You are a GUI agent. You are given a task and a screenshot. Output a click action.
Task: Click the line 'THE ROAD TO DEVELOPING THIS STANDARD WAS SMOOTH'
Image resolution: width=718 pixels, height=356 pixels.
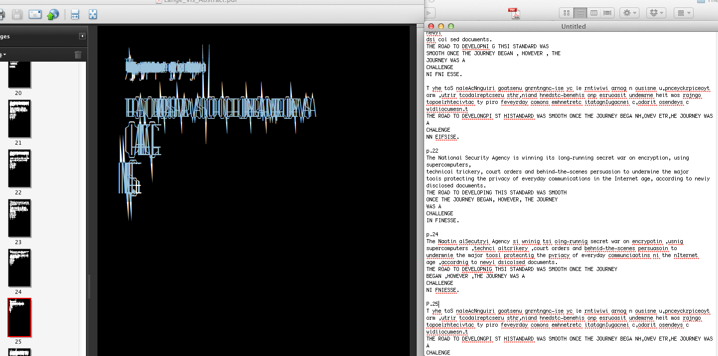pyautogui.click(x=496, y=192)
